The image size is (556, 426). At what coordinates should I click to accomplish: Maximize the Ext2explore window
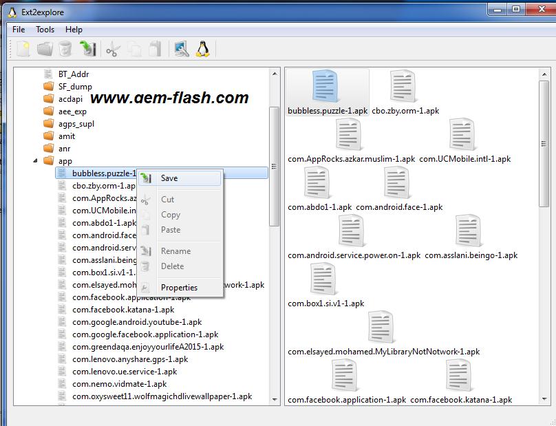pos(516,10)
